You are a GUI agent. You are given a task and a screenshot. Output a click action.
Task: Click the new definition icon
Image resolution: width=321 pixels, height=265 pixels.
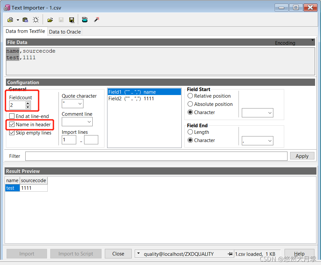pyautogui.click(x=36, y=20)
